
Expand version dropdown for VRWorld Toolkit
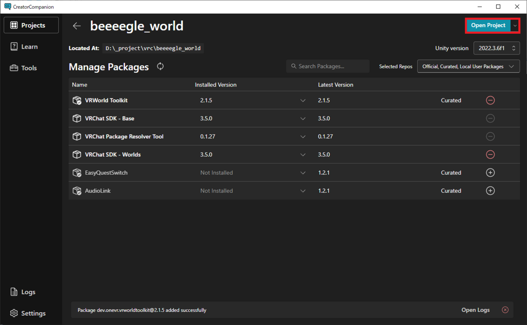[303, 101]
